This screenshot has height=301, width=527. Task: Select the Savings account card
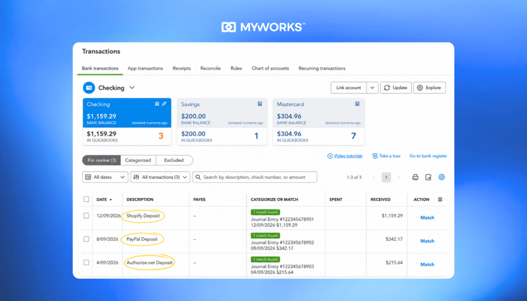(222, 121)
